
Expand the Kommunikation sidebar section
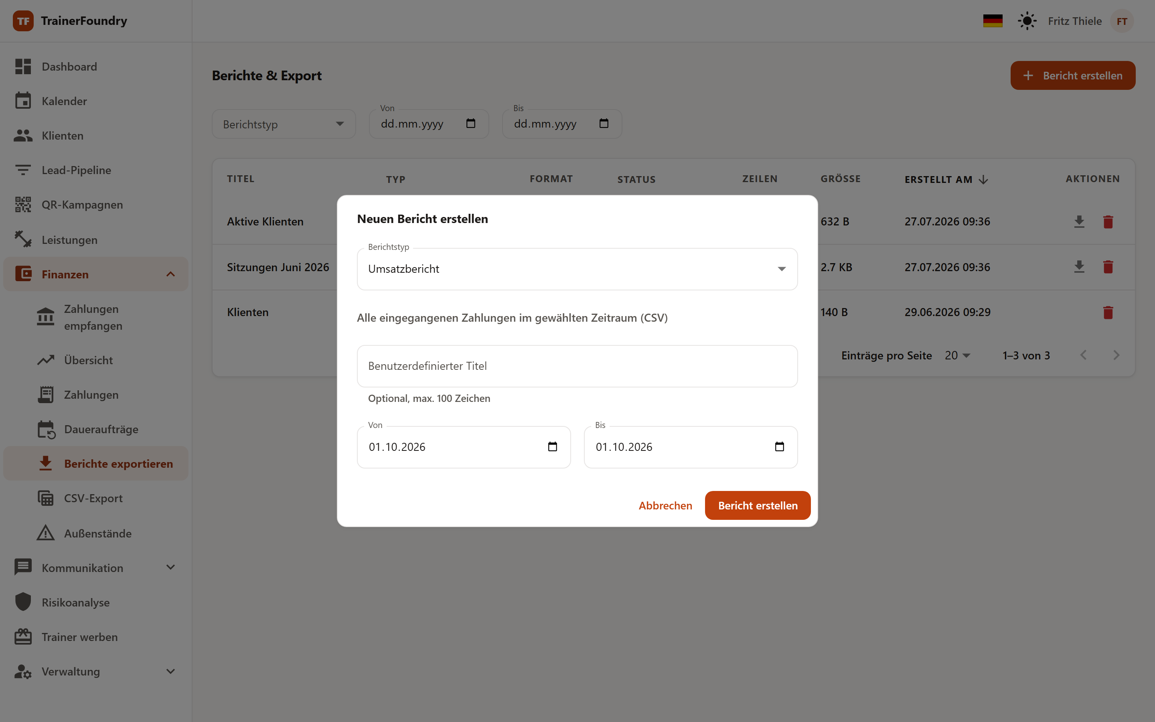tap(170, 567)
